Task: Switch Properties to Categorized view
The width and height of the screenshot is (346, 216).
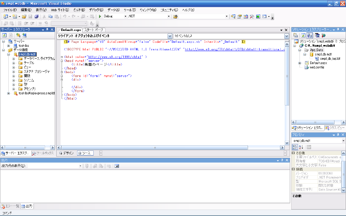Action: pos(295,147)
